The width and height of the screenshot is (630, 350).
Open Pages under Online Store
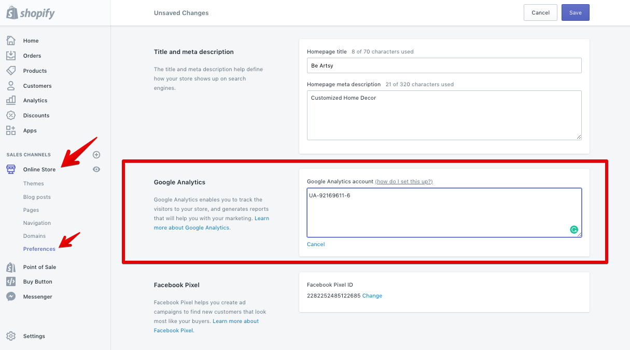31,210
